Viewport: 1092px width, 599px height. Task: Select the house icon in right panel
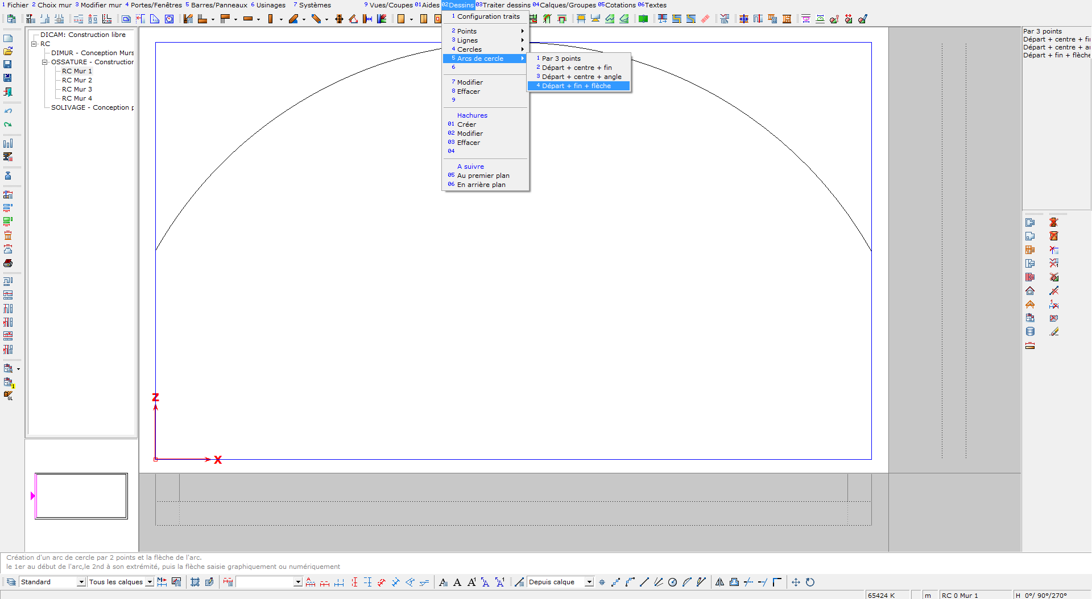tap(1030, 291)
